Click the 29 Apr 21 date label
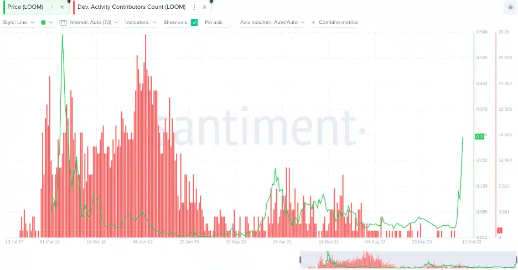This screenshot has width=518, height=270. pos(282,242)
